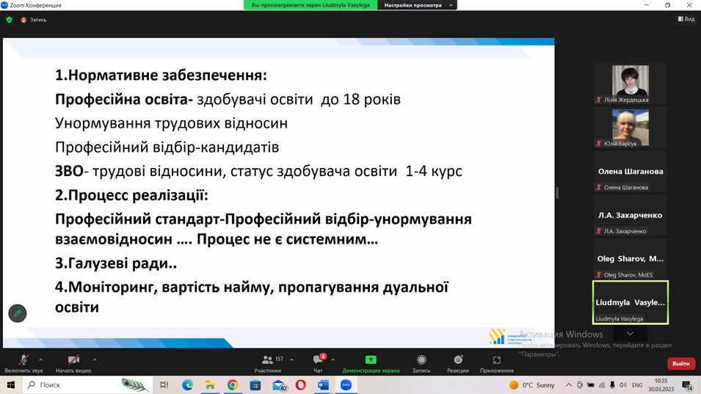Click the Participants icon showing 157

point(267,360)
